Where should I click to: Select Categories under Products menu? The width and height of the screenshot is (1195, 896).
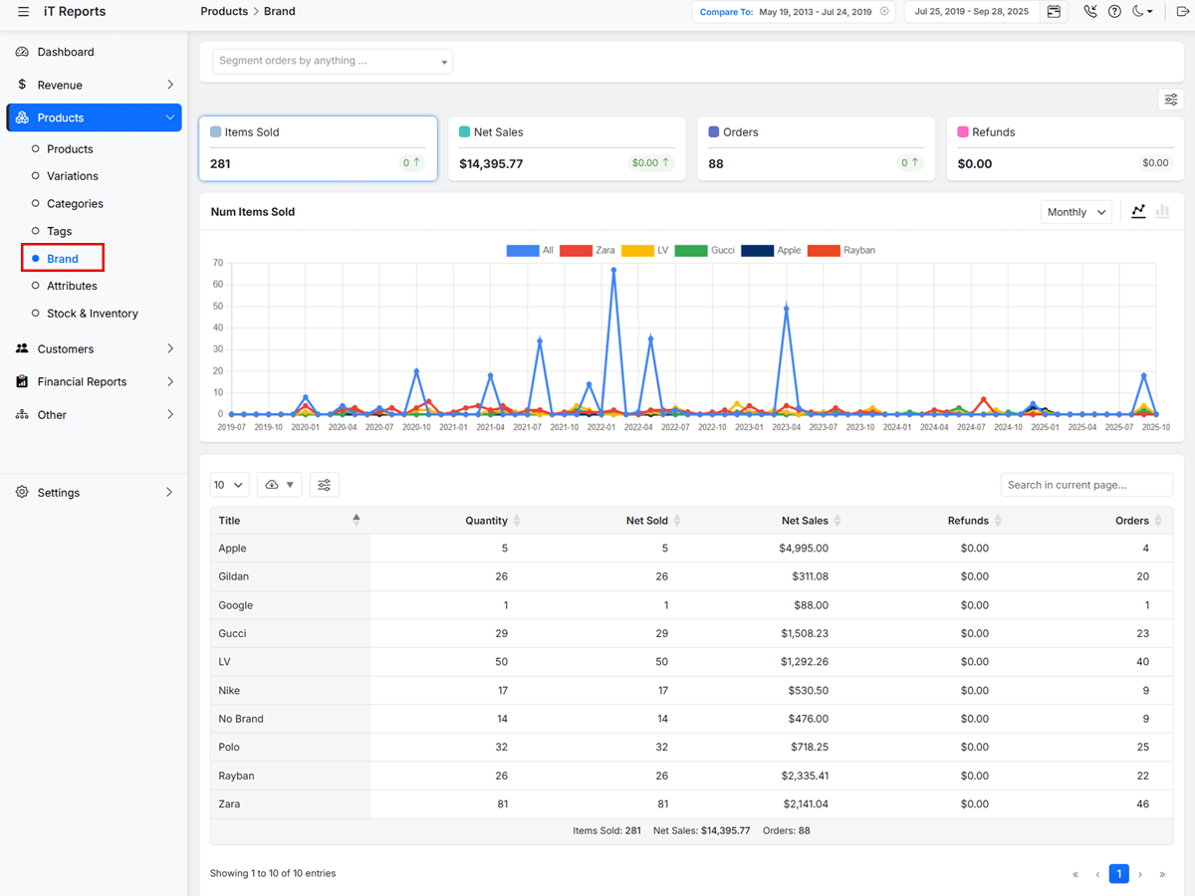coord(75,204)
